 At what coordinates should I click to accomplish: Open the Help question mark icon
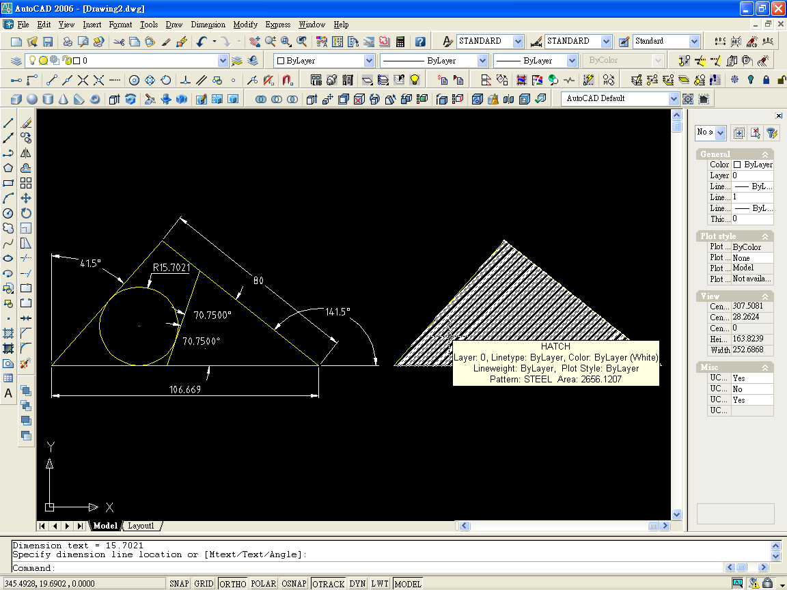pos(421,42)
